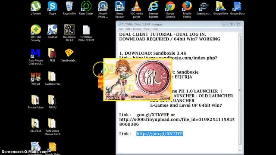Select the 360 Total Security icon
276x155 pixels.
[36, 33]
